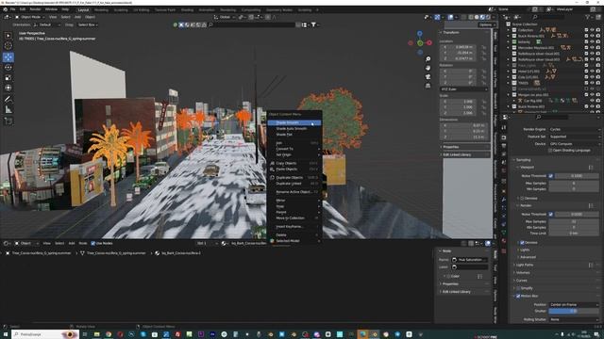Select the Cursor tool in viewport toolbar
Screen dimensions: 604x339
pos(8,46)
